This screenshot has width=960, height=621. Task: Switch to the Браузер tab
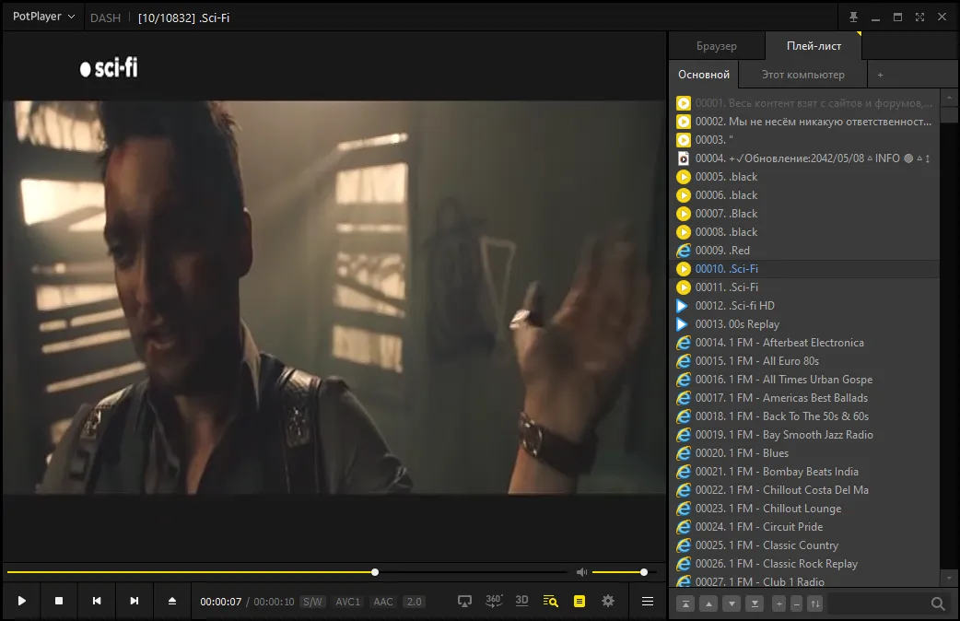point(717,46)
